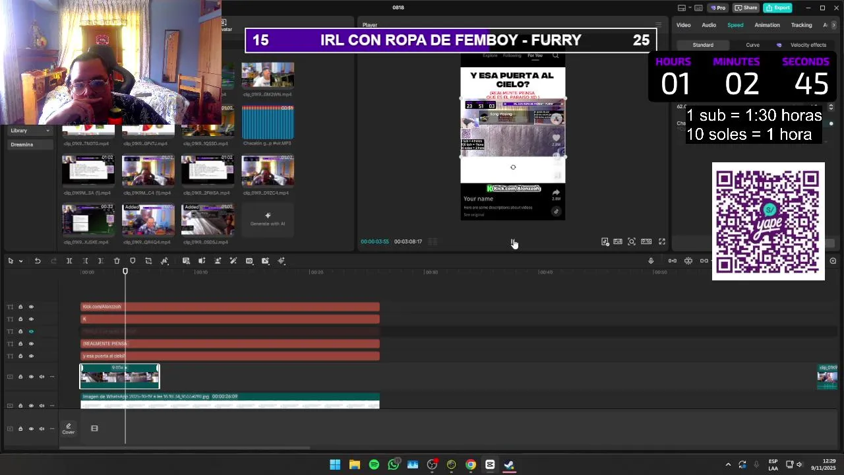The height and width of the screenshot is (475, 844).
Task: Open the player panel hamburger menu
Action: [657, 25]
